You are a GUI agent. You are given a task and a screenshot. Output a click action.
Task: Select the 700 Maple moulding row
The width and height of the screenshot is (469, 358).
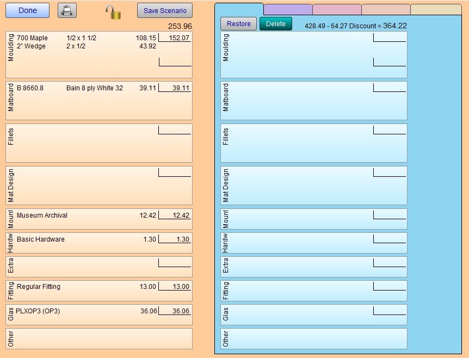[x=87, y=38]
